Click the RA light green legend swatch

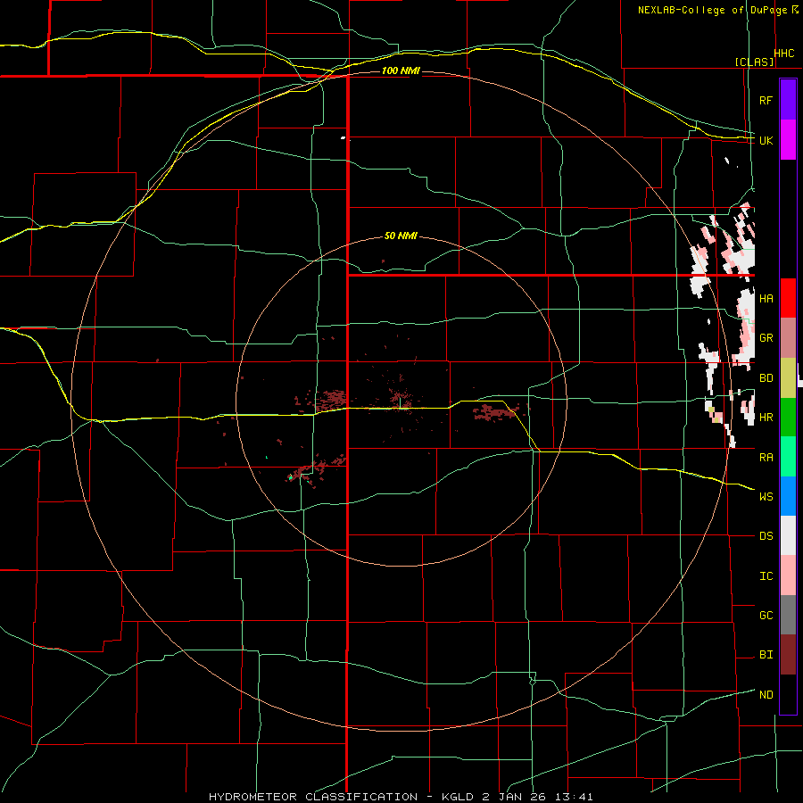pyautogui.click(x=788, y=457)
